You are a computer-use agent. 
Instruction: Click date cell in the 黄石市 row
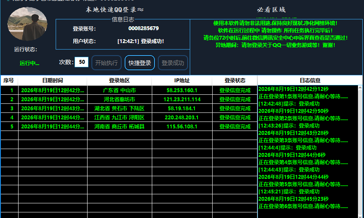(x=53, y=108)
